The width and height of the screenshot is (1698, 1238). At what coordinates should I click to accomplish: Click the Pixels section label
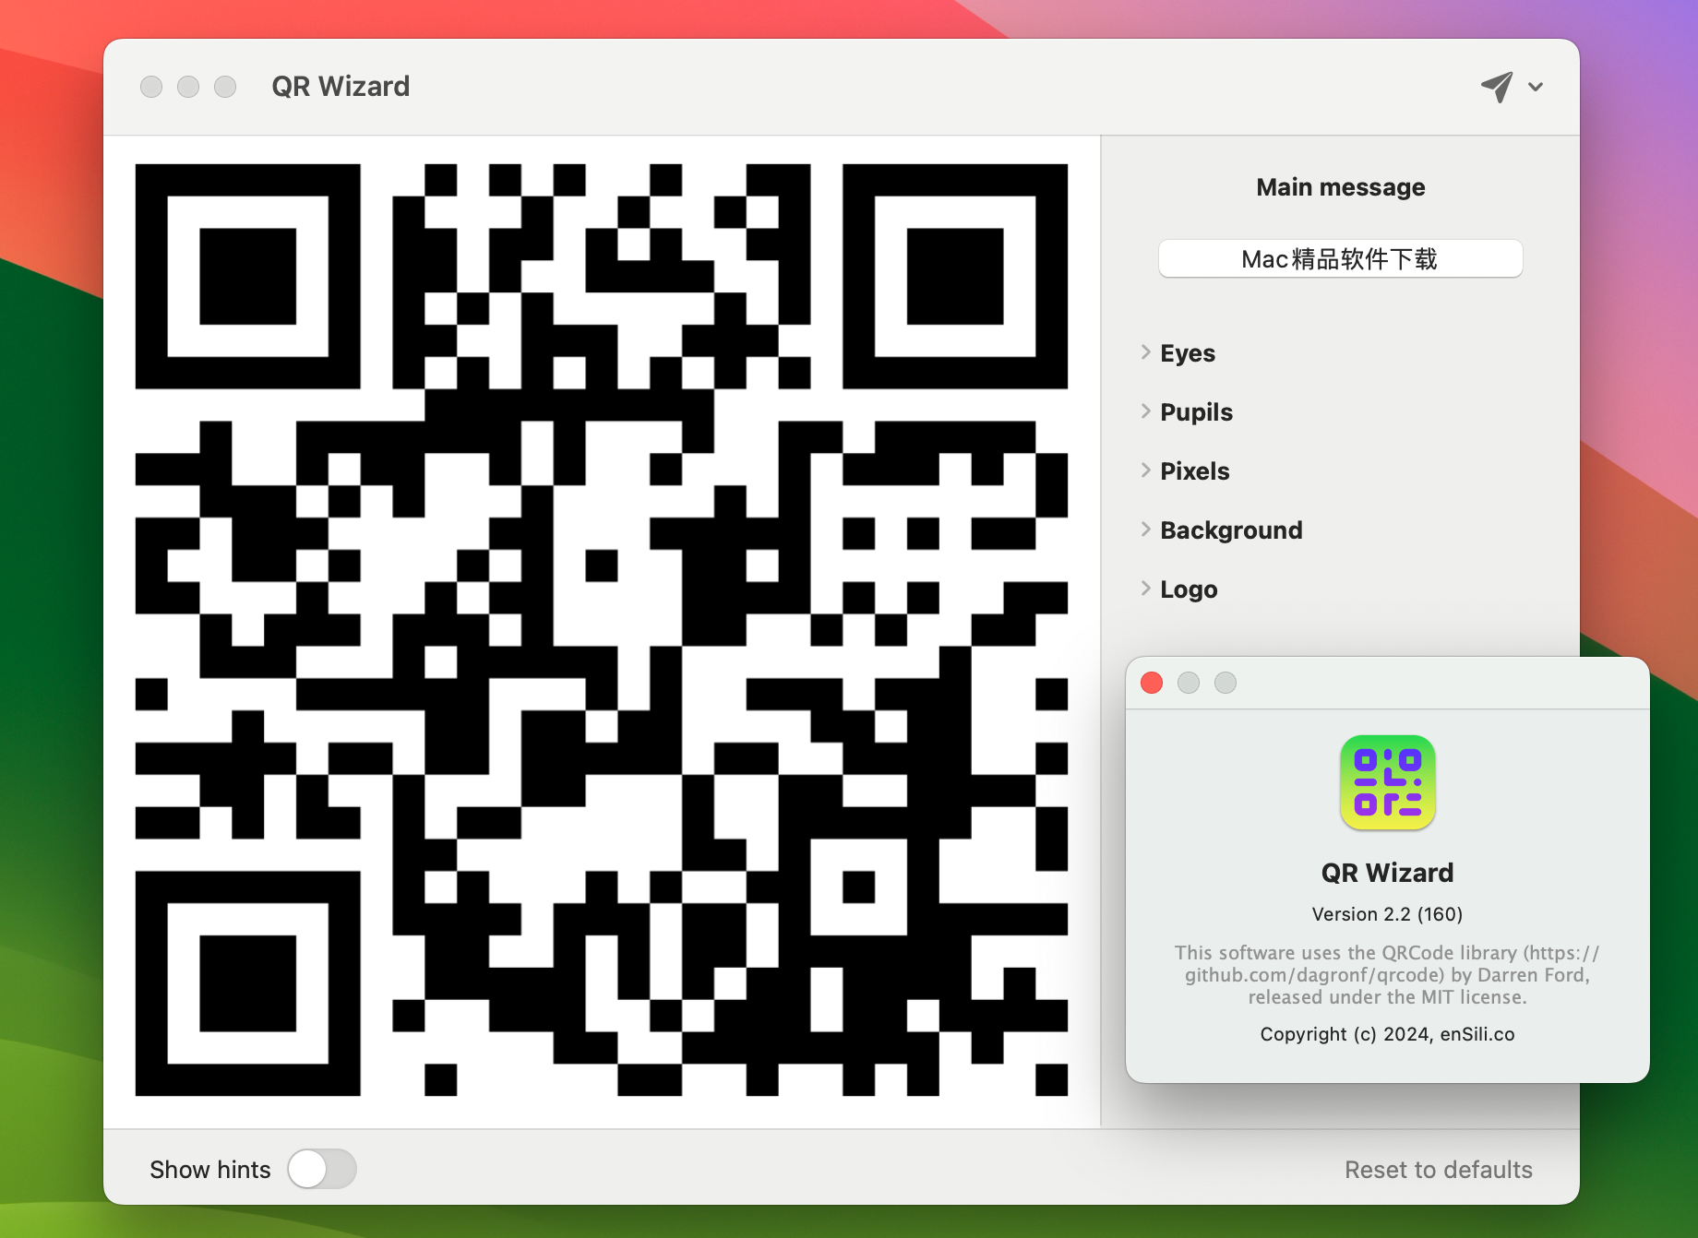point(1194,471)
